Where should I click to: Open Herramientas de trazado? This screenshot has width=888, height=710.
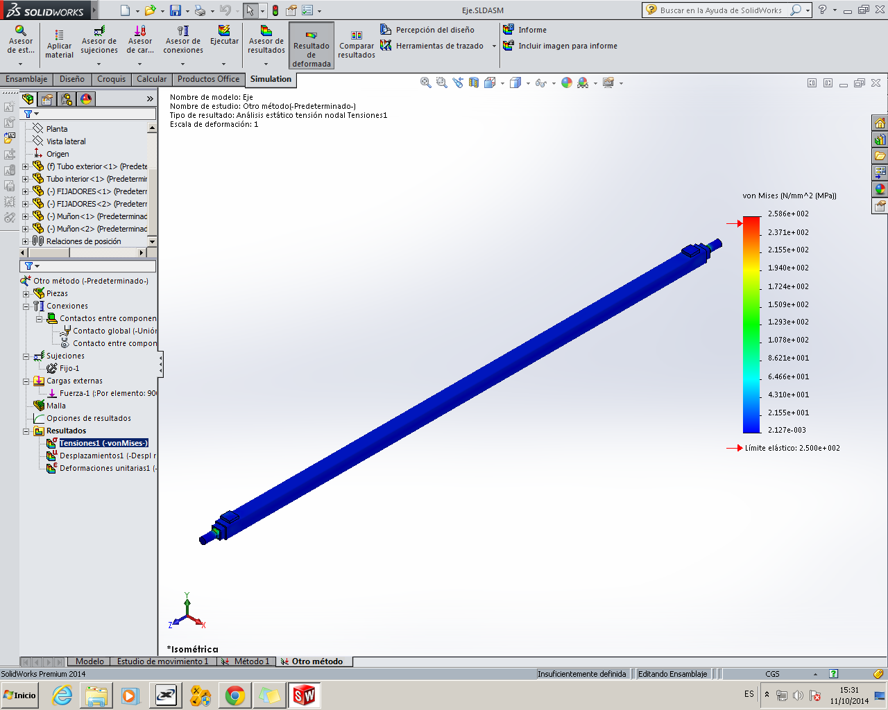tap(432, 46)
